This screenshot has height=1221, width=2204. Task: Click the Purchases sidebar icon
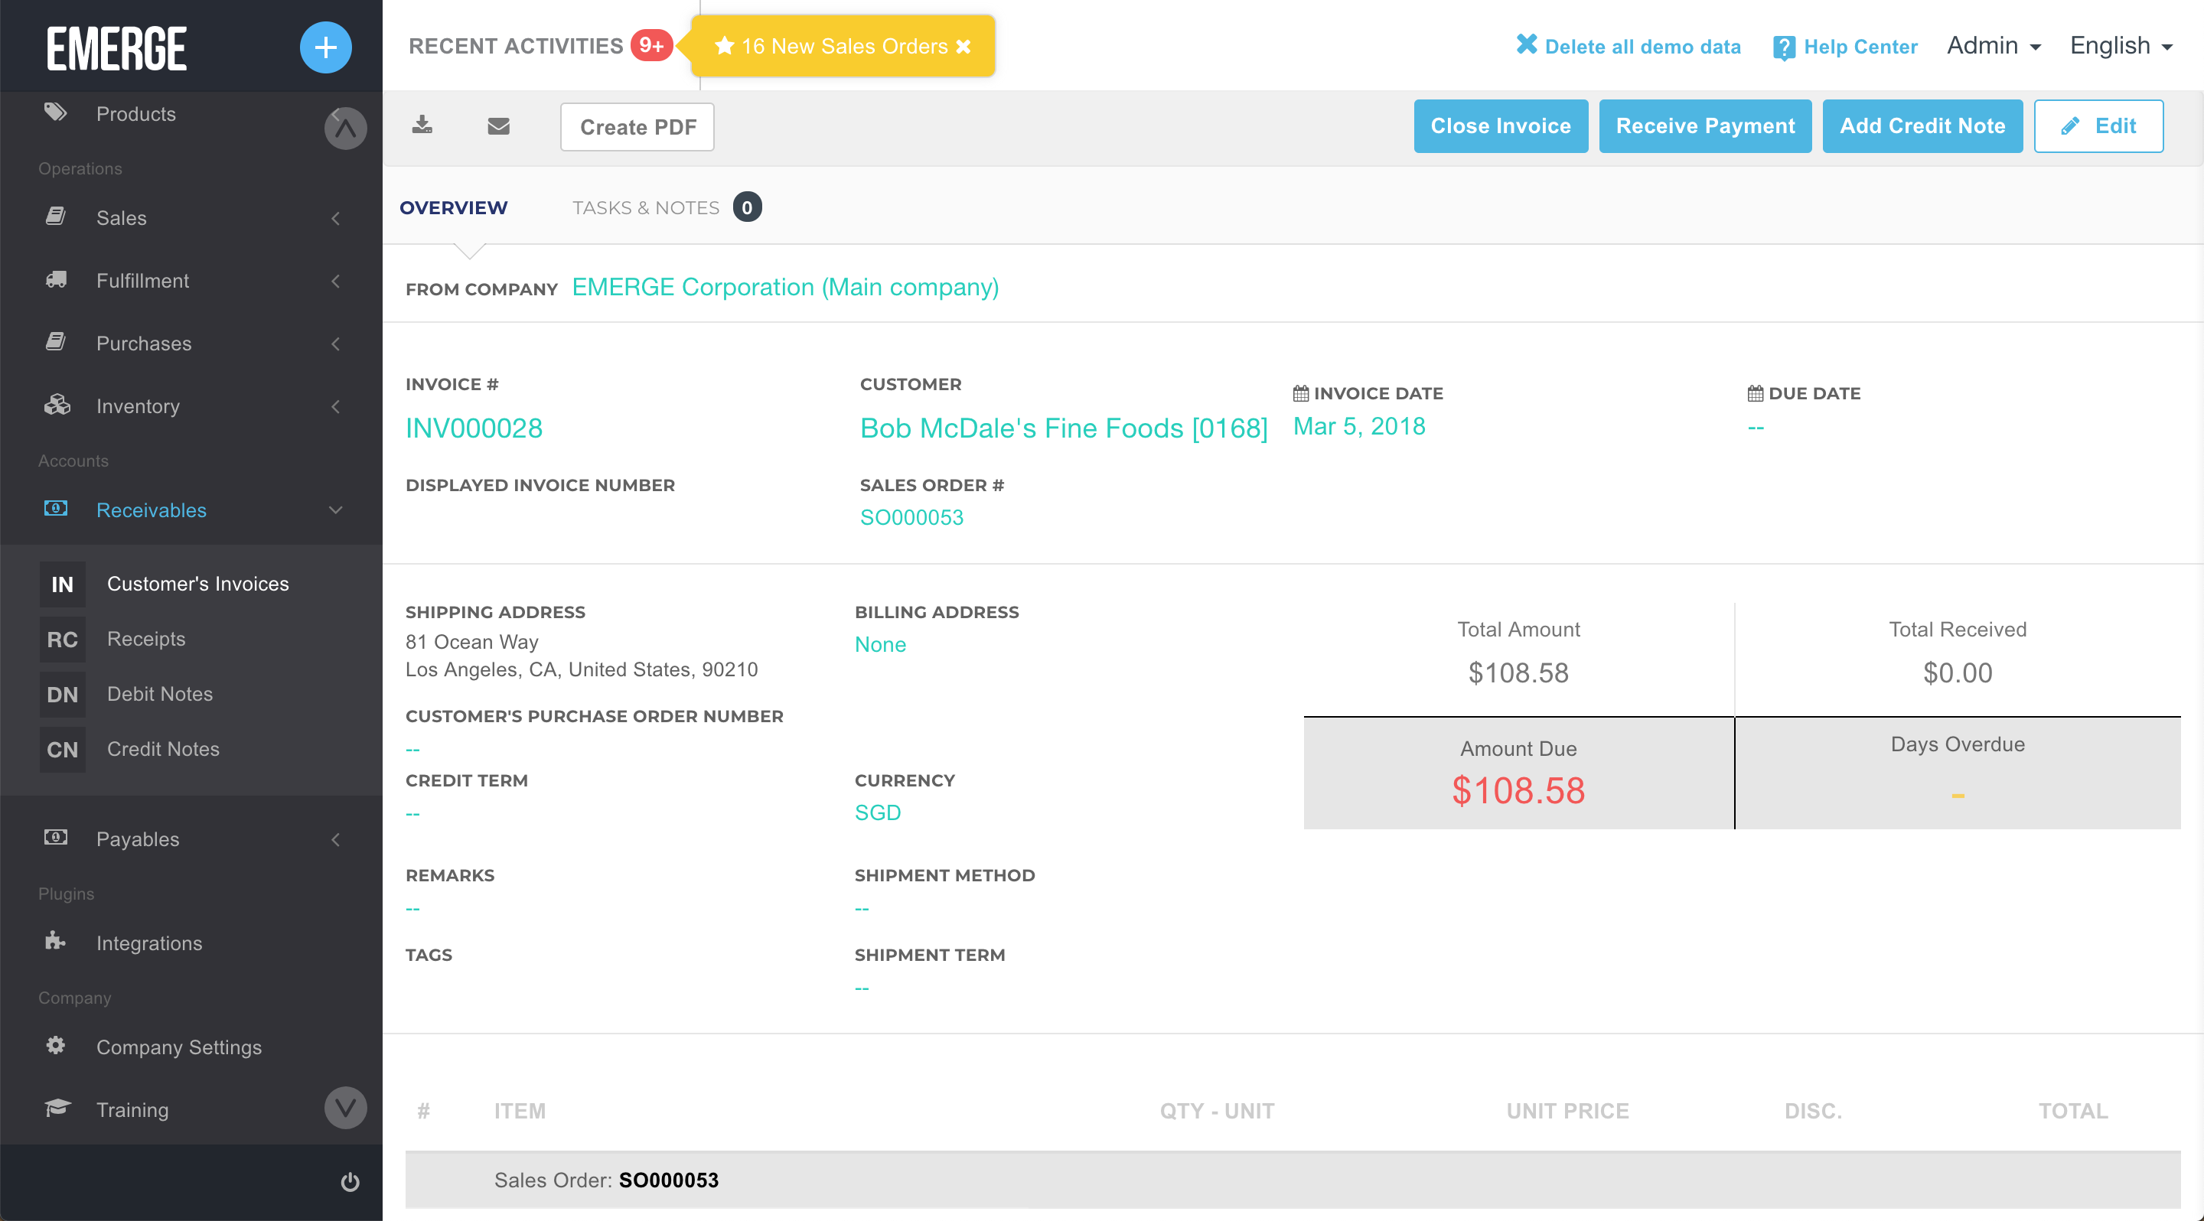(x=54, y=343)
